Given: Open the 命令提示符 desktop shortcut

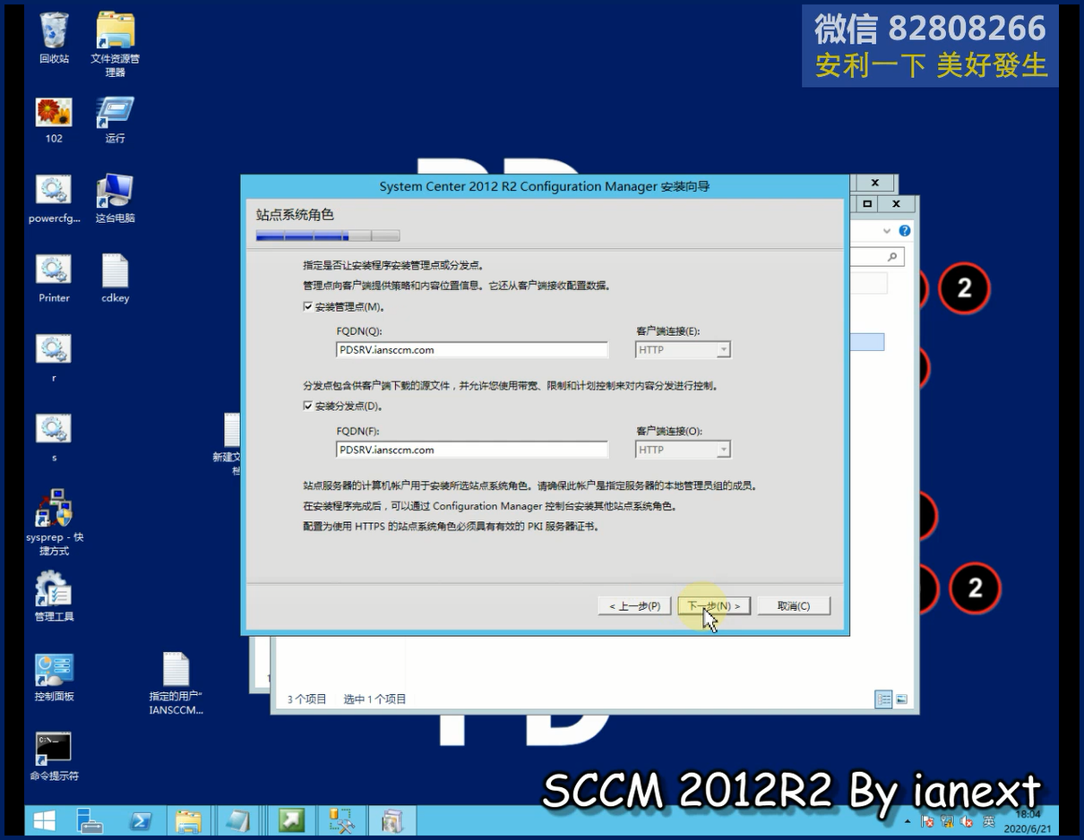Looking at the screenshot, I should click(54, 757).
